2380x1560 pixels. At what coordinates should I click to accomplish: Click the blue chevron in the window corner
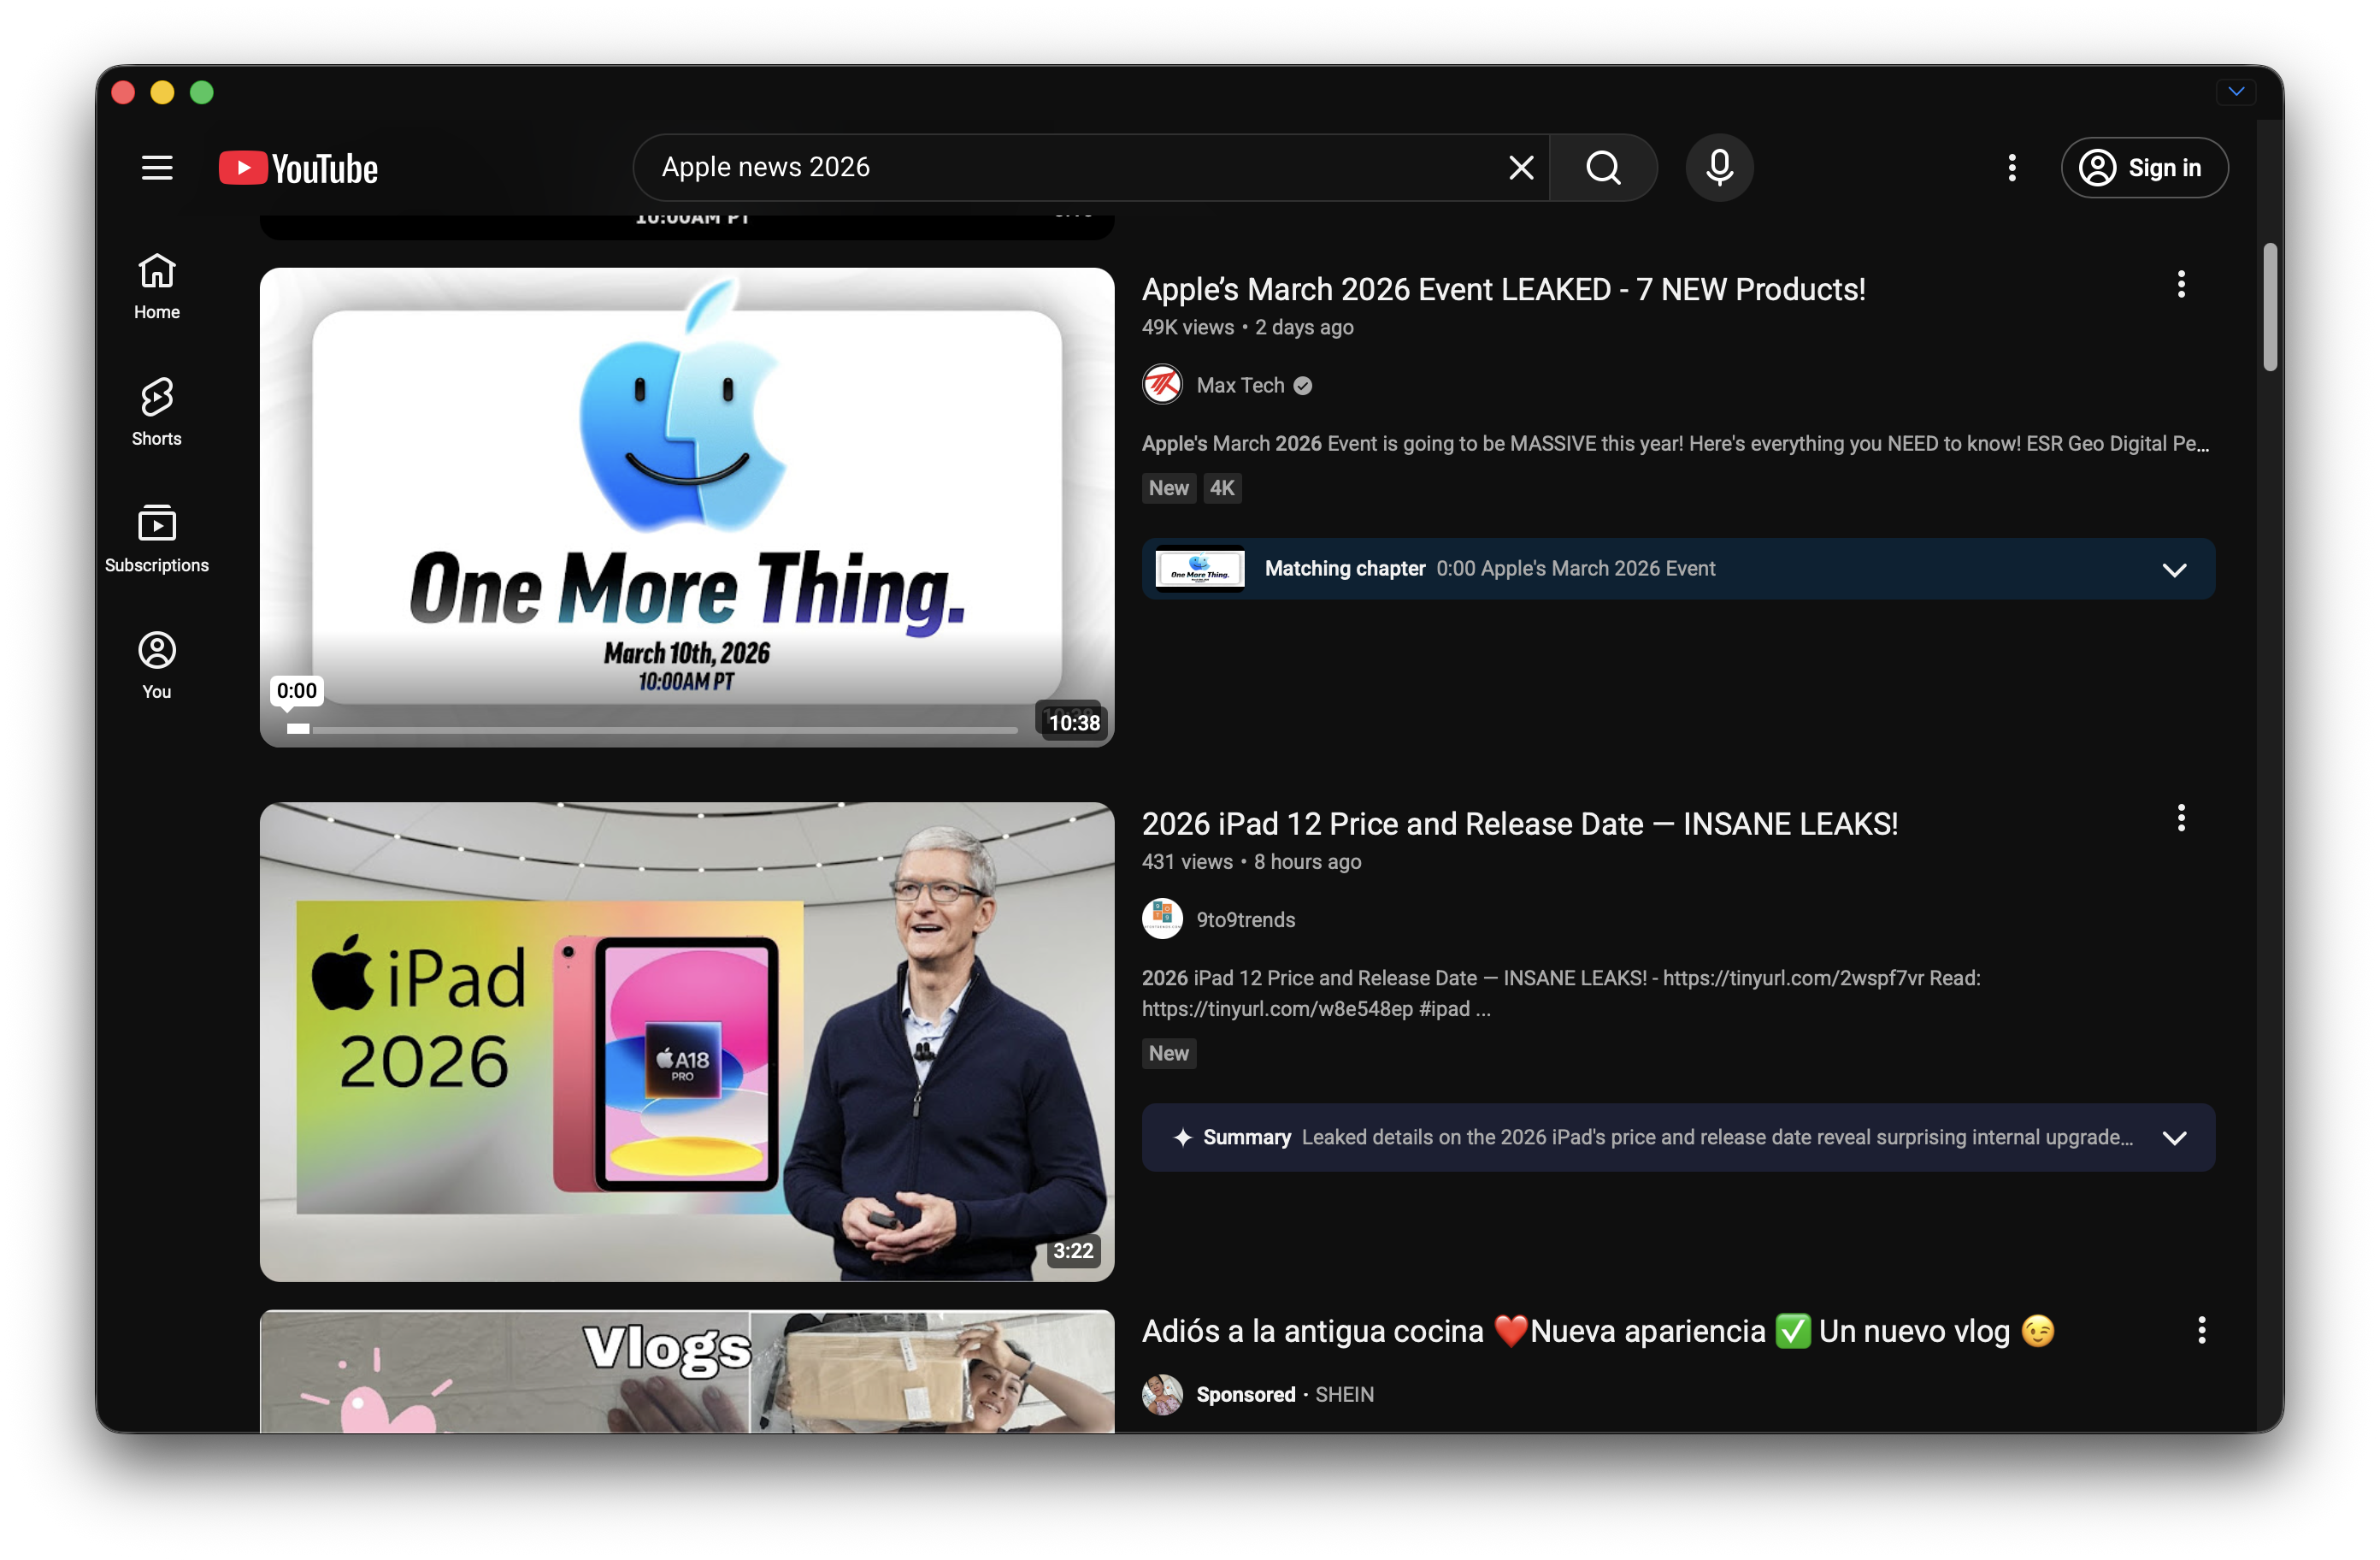(x=2236, y=92)
